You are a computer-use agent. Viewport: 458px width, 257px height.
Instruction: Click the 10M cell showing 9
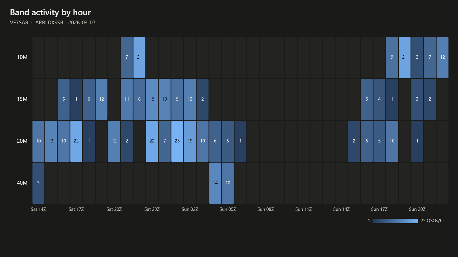(x=392, y=57)
